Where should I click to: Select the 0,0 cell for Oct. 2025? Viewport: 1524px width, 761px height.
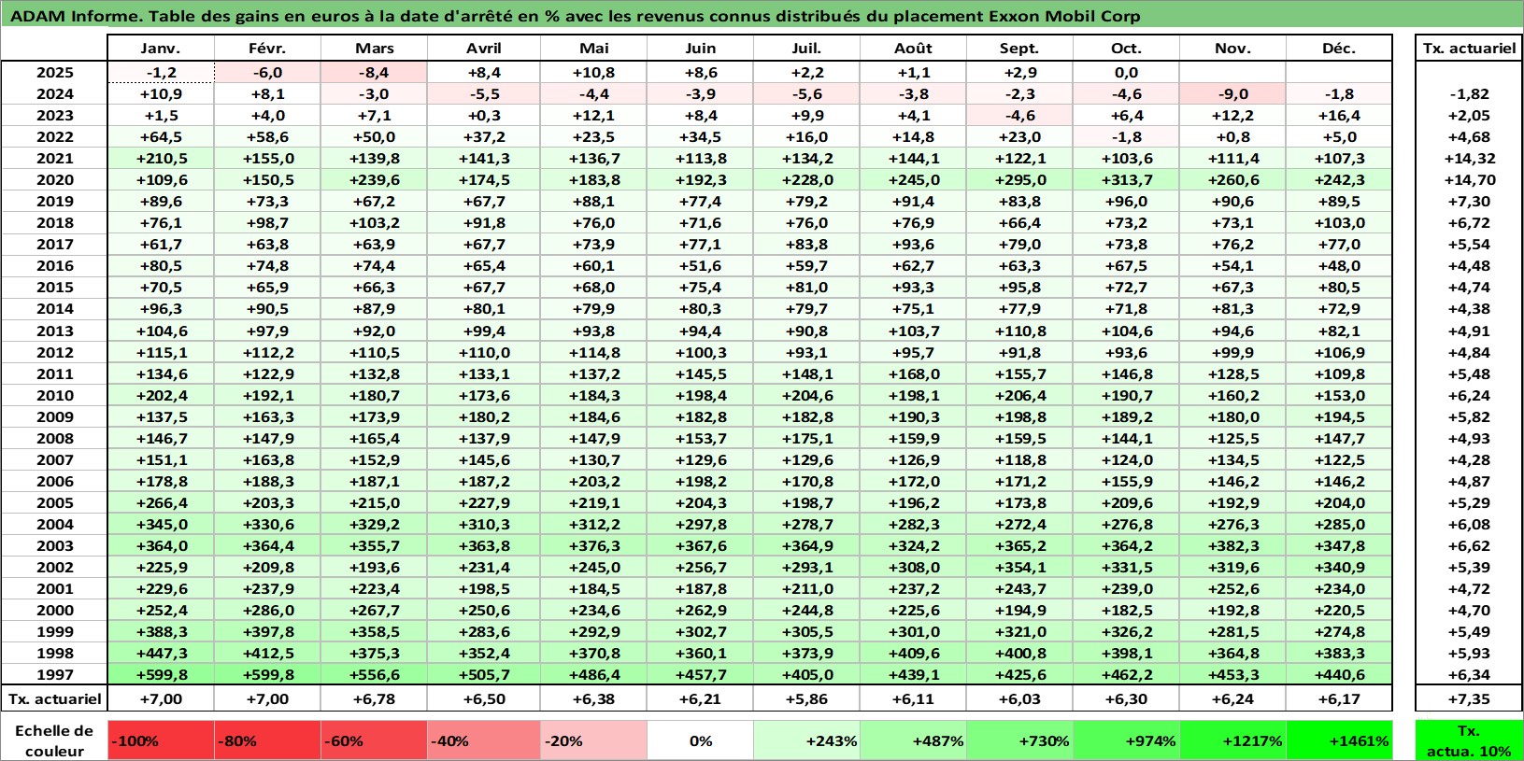tap(1126, 72)
